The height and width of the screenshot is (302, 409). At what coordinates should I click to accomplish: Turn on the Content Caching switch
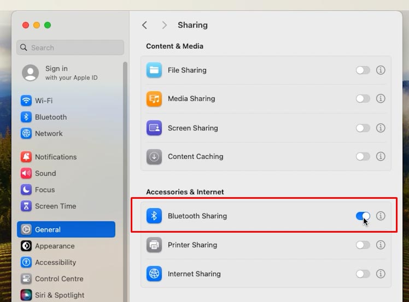[x=363, y=156]
